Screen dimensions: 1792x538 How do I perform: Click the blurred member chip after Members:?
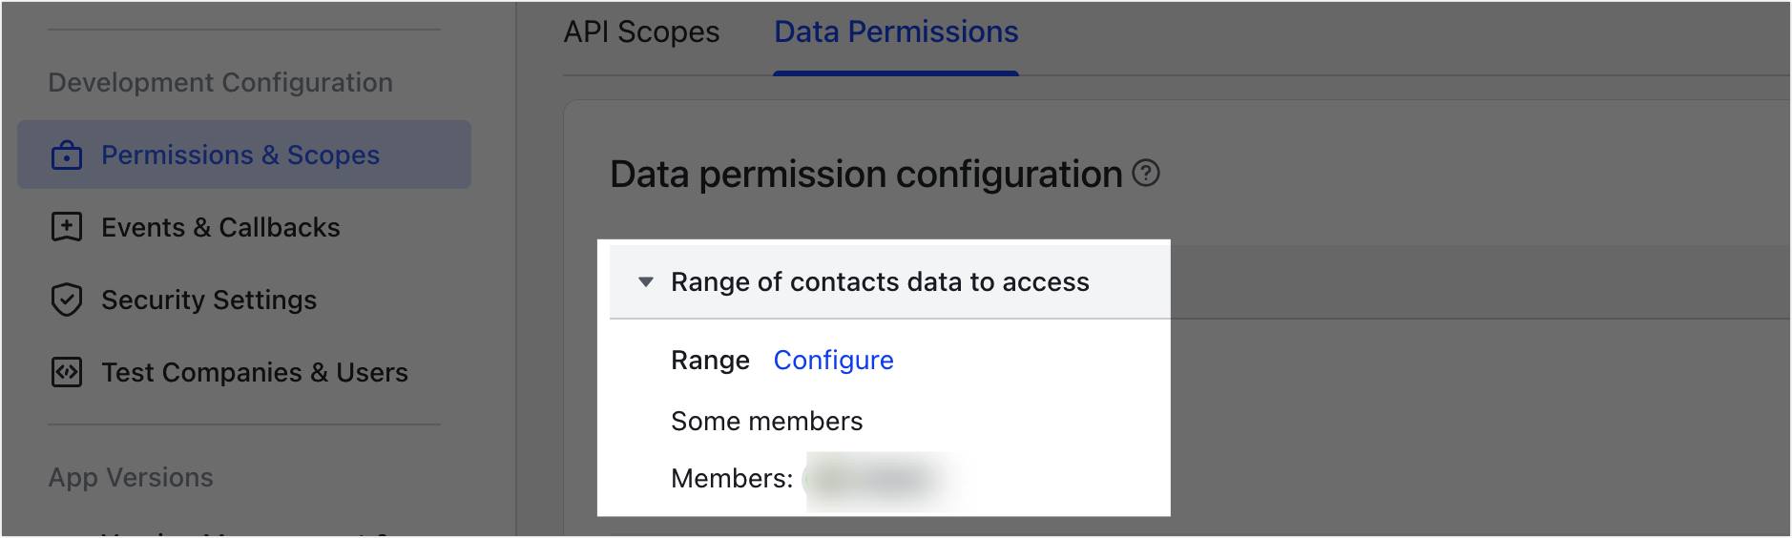pyautogui.click(x=873, y=479)
